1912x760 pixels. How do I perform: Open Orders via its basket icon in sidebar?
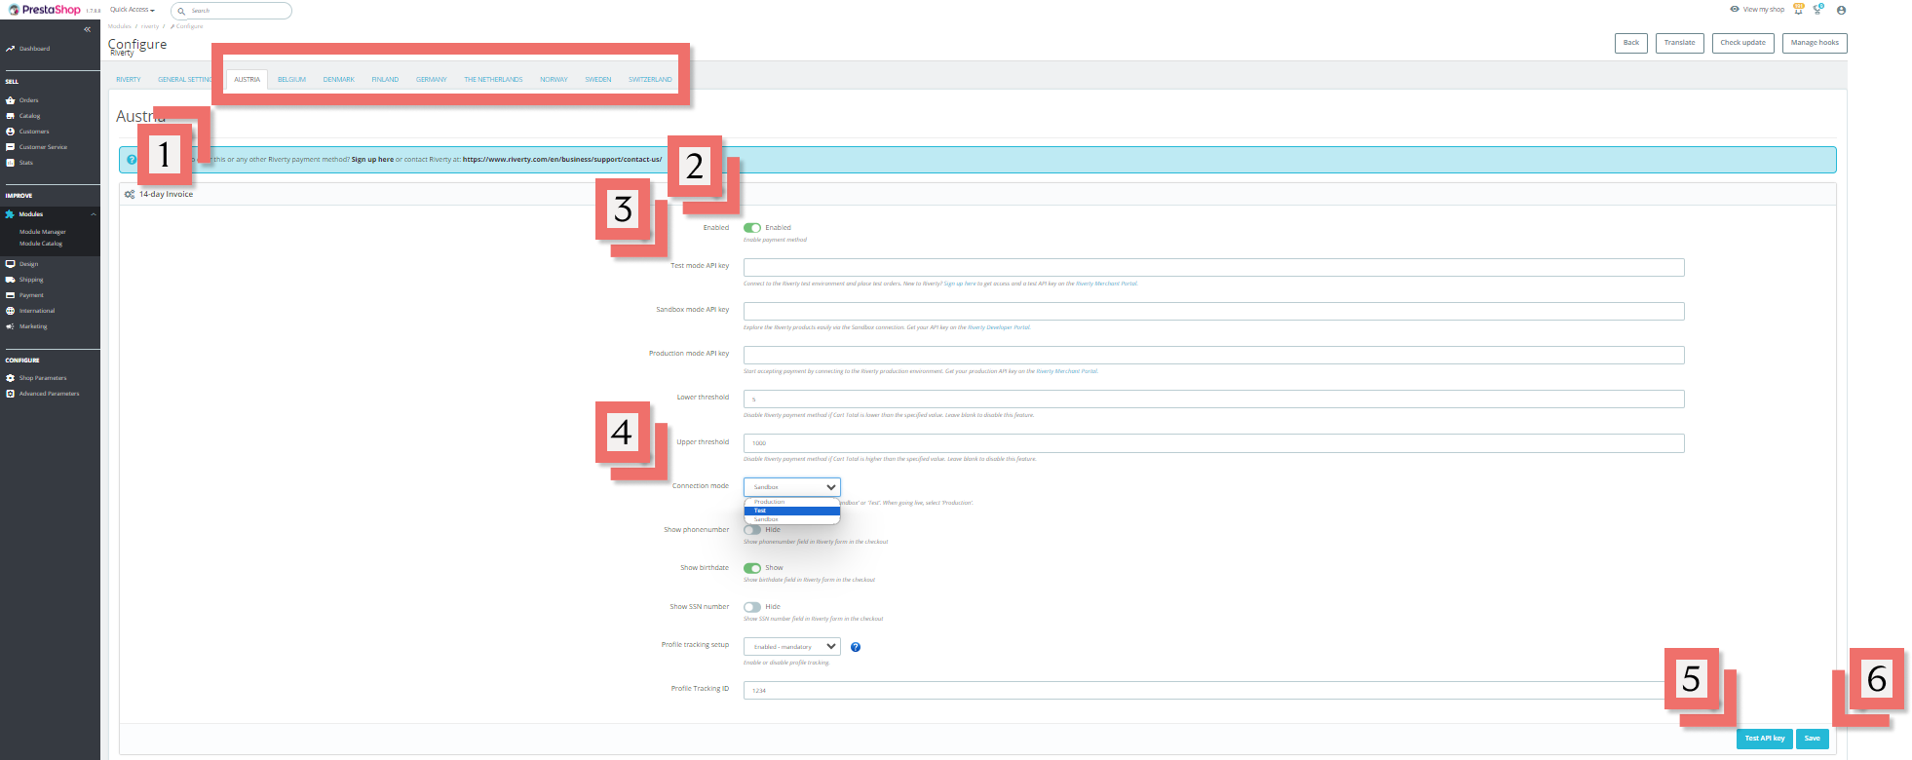coord(11,100)
